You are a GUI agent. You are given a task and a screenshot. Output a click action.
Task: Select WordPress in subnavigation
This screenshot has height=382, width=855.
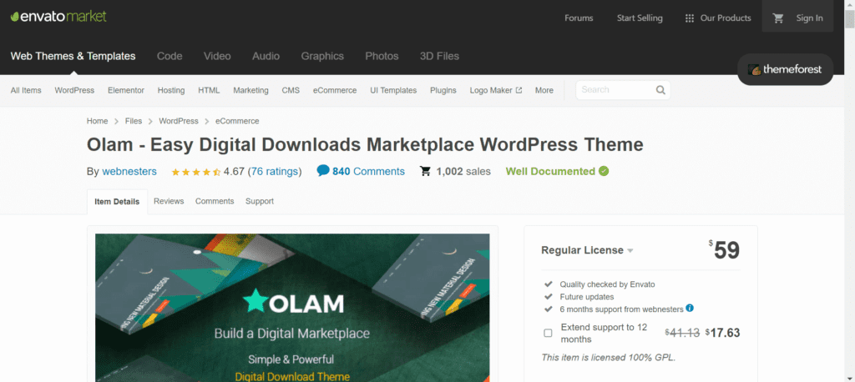point(74,90)
